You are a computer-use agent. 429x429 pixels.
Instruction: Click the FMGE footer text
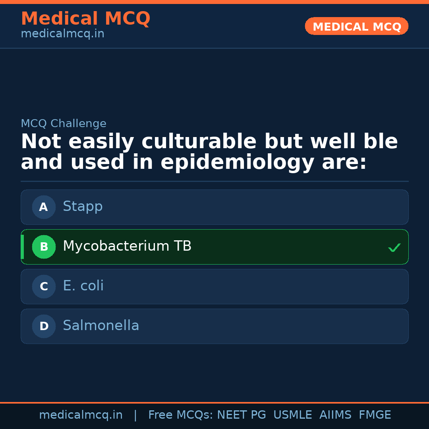pos(375,415)
